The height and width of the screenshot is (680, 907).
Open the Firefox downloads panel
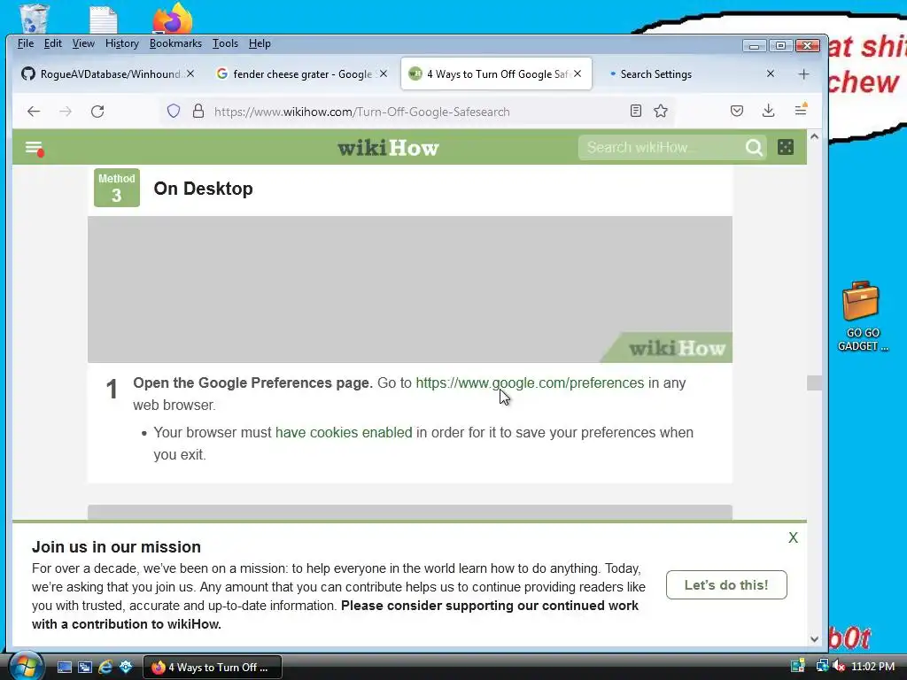768,111
